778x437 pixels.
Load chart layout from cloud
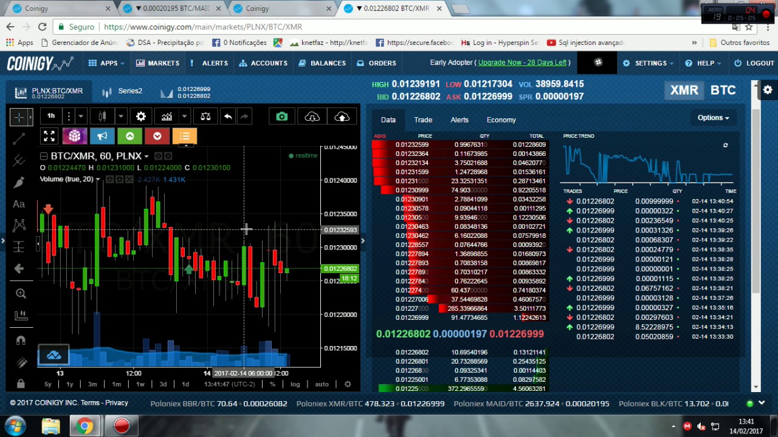(x=312, y=117)
